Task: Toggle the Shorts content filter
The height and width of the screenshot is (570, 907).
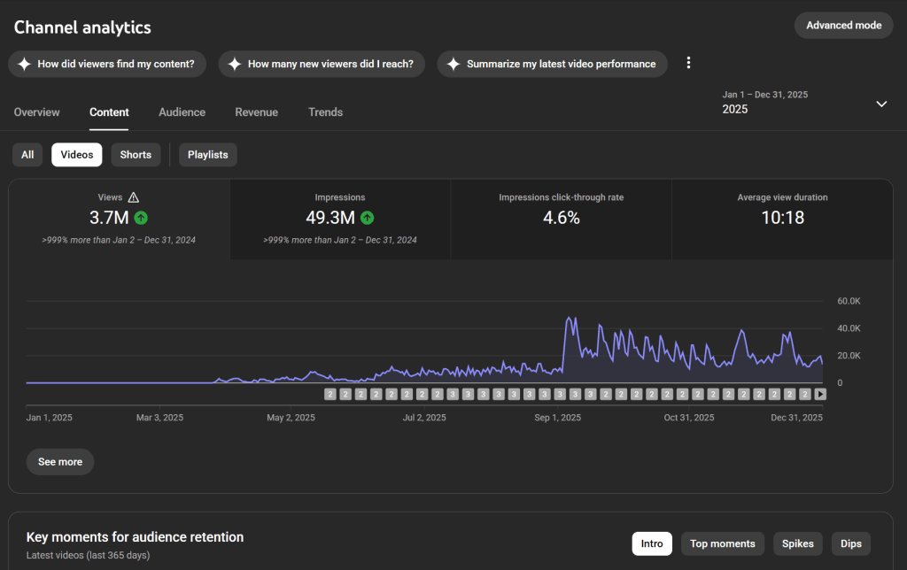Action: [x=136, y=155]
